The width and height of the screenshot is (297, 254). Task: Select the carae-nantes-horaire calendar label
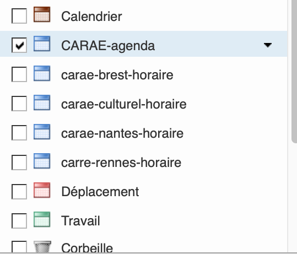click(122, 133)
